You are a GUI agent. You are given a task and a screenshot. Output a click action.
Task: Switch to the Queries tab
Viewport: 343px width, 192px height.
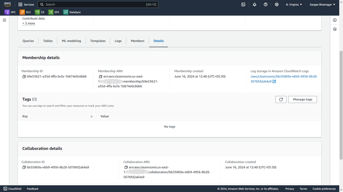(28, 41)
